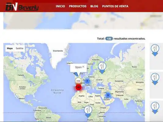Viewport: 163px width, 122px height.
Task: Select the store pin marker above Angola
Action: pos(88,112)
